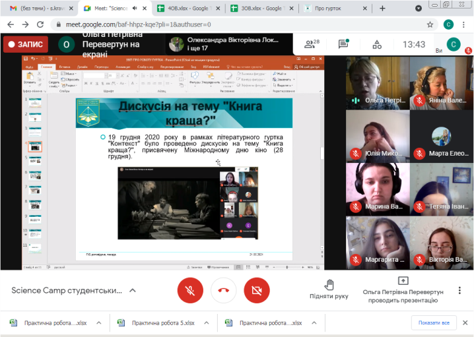The image size is (474, 337).
Task: Click the Показати все downloads button
Action: pyautogui.click(x=434, y=322)
